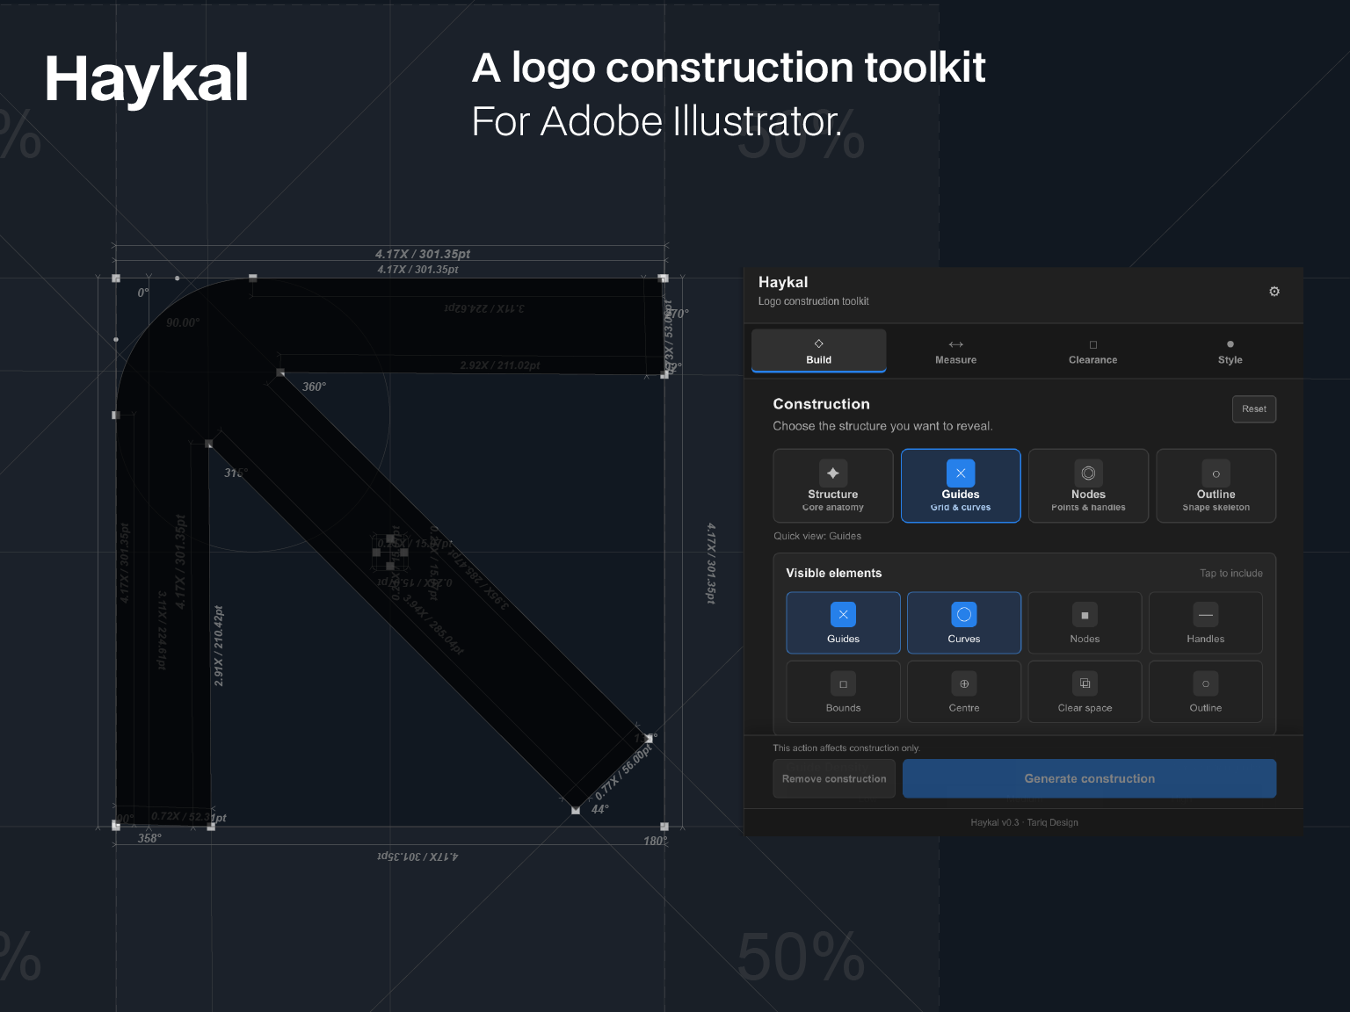
Task: Click the 'Tap to include' hint
Action: click(1231, 574)
